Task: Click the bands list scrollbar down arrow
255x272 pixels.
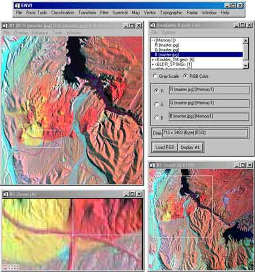Action: tap(245, 65)
